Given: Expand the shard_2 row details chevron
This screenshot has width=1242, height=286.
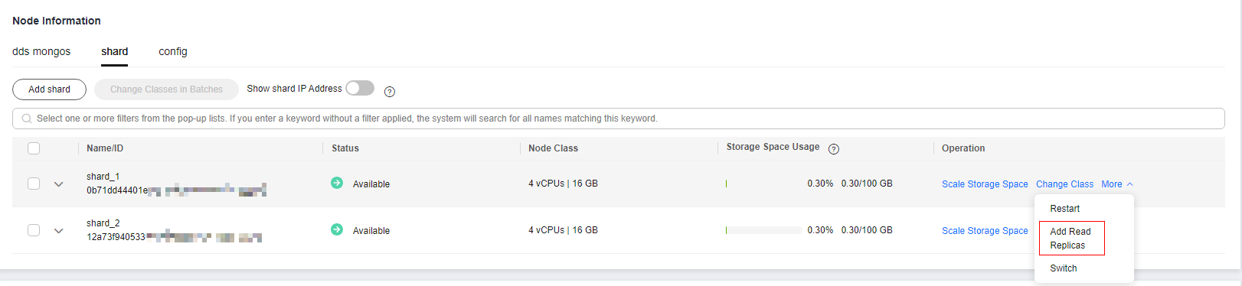Looking at the screenshot, I should click(x=59, y=231).
